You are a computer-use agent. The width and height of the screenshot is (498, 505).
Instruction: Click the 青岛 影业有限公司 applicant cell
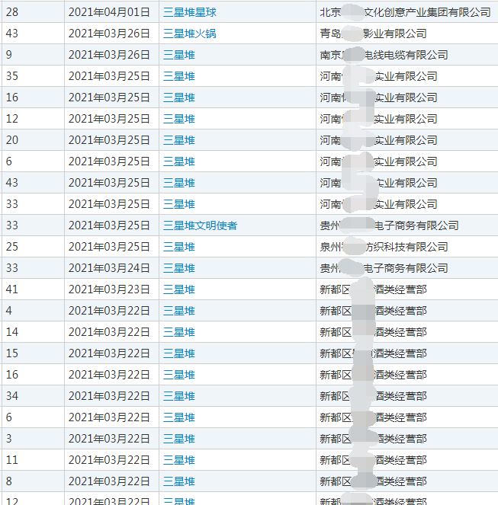pos(373,34)
